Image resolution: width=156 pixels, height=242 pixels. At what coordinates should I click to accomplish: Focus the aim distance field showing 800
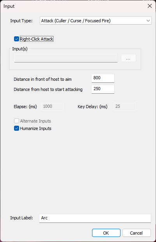pos(103,78)
